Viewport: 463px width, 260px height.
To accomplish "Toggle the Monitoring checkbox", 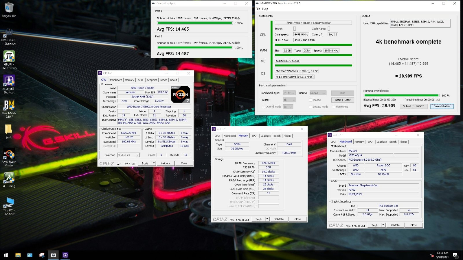I will [x=334, y=107].
